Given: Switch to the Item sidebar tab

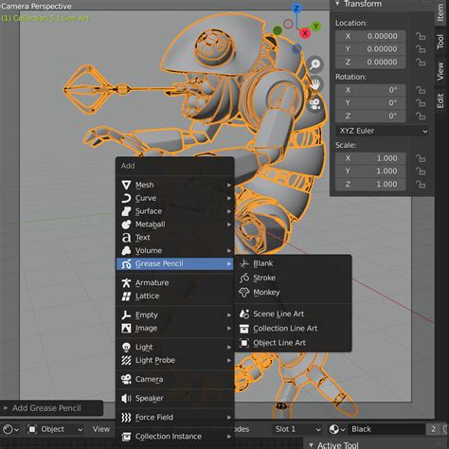Looking at the screenshot, I should [440, 12].
